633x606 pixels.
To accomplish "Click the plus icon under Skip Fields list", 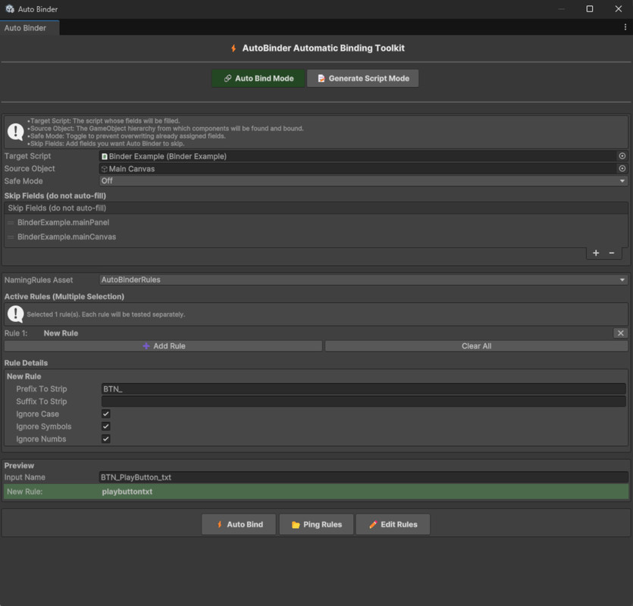I will pos(596,253).
